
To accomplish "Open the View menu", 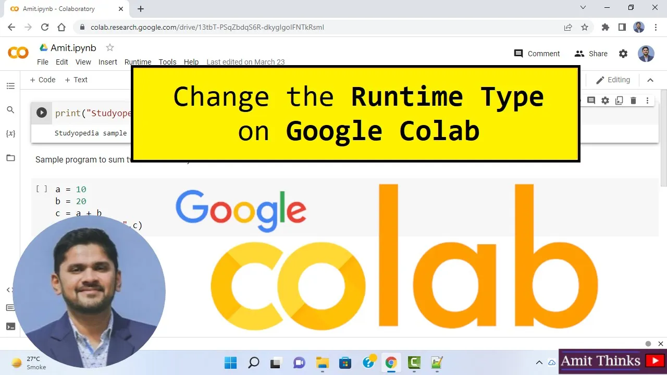I will point(83,62).
